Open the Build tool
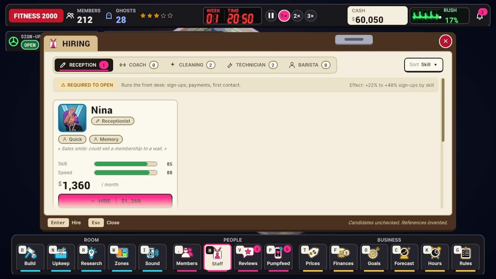Image resolution: width=496 pixels, height=279 pixels. click(x=30, y=257)
